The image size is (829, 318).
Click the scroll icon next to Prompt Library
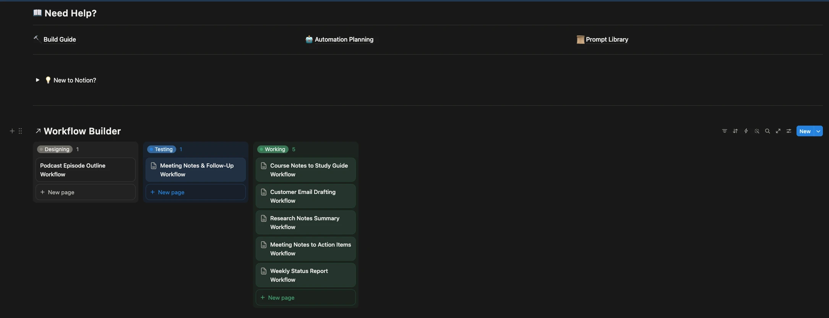coord(580,39)
